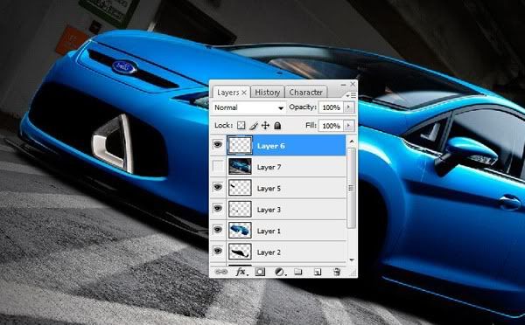Hide Layer 3 using its eye icon
The height and width of the screenshot is (325, 525).
coord(218,209)
